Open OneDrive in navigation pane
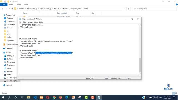This screenshot has width=178, height=100. [9, 49]
